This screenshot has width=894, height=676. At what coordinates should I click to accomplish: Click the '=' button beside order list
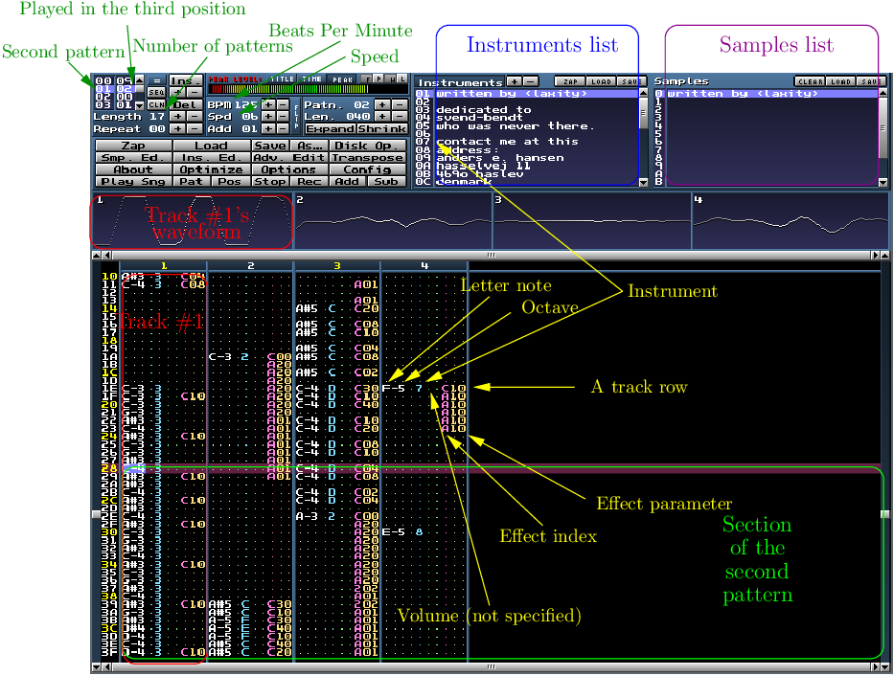157,80
